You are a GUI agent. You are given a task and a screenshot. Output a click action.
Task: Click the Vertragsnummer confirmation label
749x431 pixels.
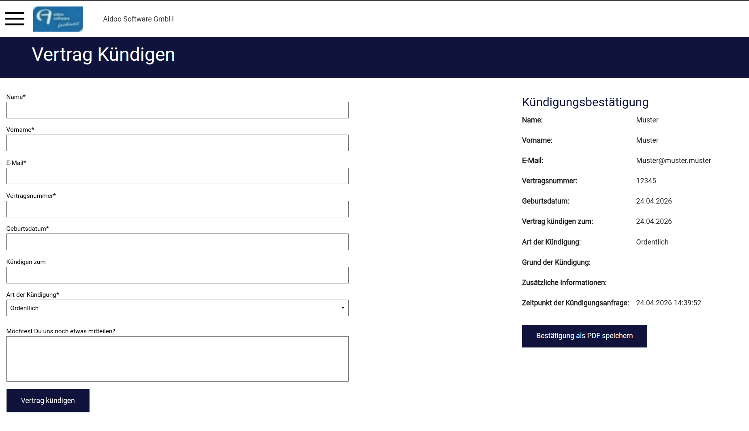coord(550,181)
